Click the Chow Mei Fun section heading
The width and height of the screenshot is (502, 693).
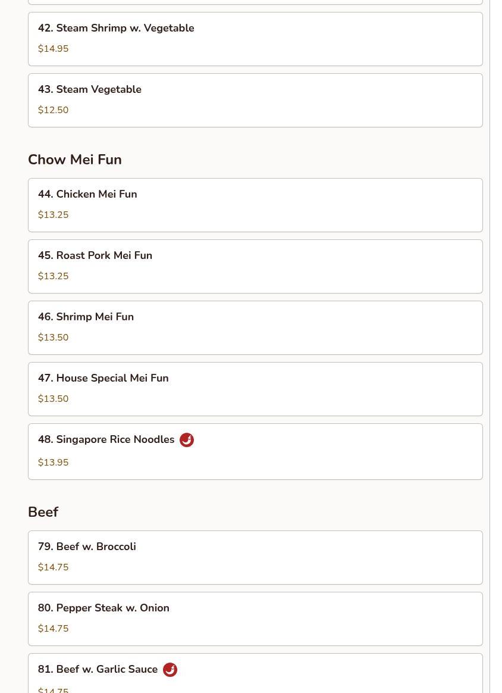point(75,160)
